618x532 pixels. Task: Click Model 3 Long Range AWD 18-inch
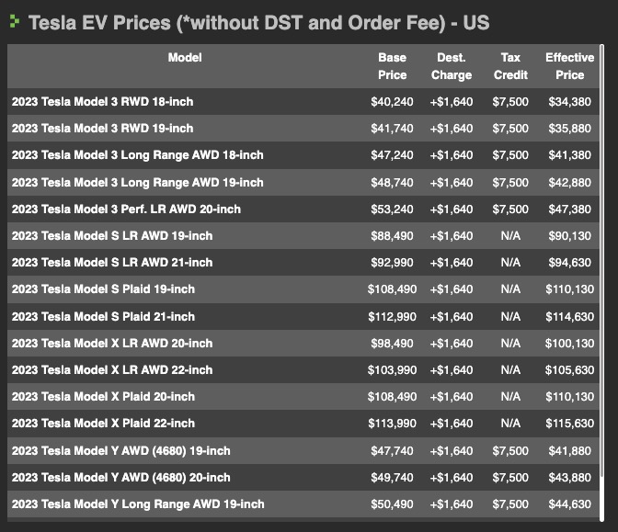point(137,155)
